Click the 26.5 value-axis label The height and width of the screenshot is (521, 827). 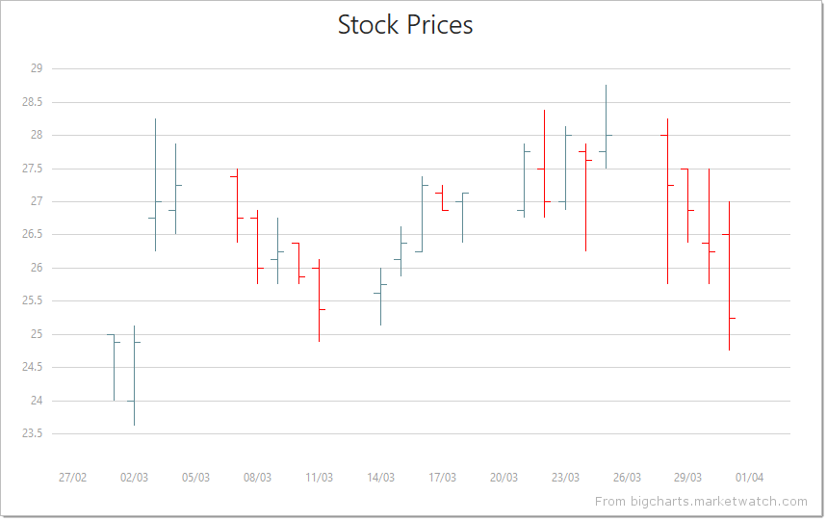tap(33, 234)
